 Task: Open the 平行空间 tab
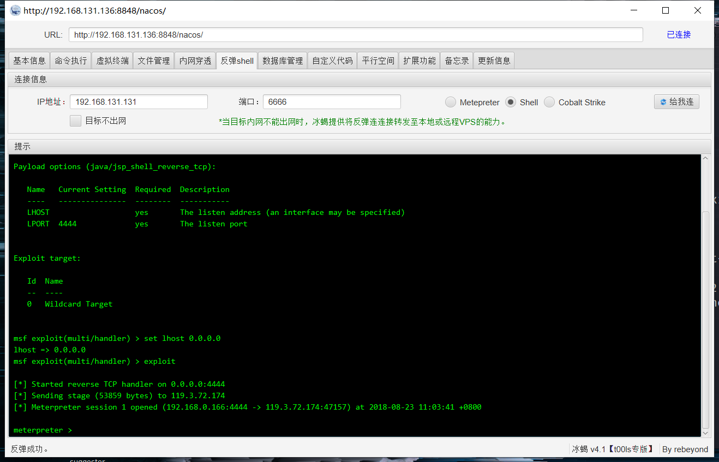[378, 61]
